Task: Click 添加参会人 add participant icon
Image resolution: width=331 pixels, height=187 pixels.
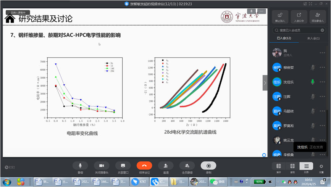Action: pyautogui.click(x=318, y=17)
